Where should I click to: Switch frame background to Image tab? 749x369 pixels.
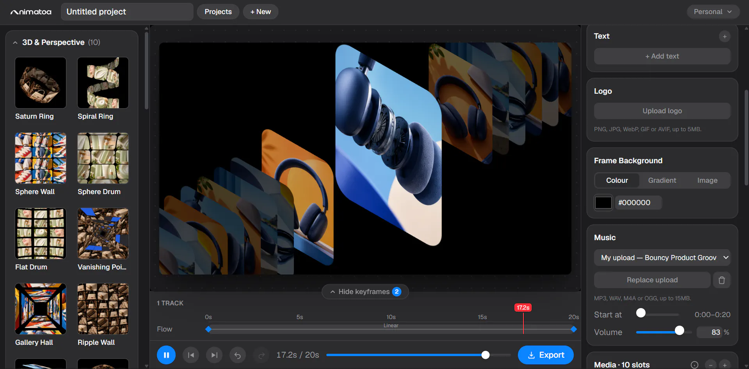pyautogui.click(x=707, y=180)
